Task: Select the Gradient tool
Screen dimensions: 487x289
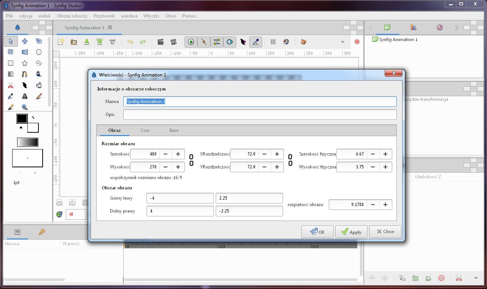Action: (x=11, y=74)
